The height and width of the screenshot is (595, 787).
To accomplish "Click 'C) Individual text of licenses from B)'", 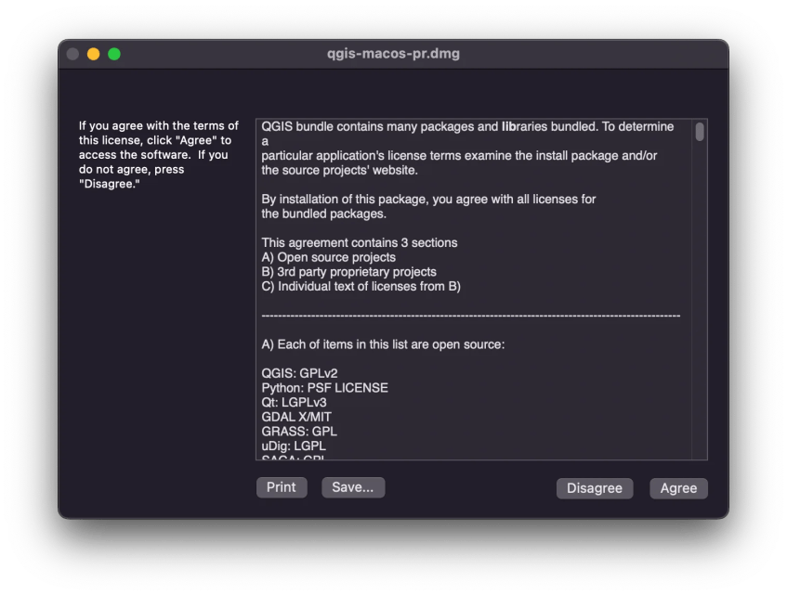I will [x=361, y=286].
